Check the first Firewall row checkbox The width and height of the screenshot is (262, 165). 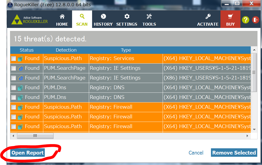point(14,107)
